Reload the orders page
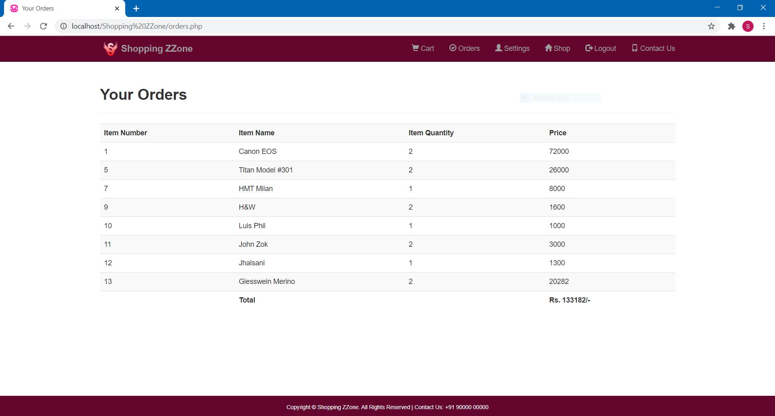This screenshot has width=775, height=416. point(44,26)
